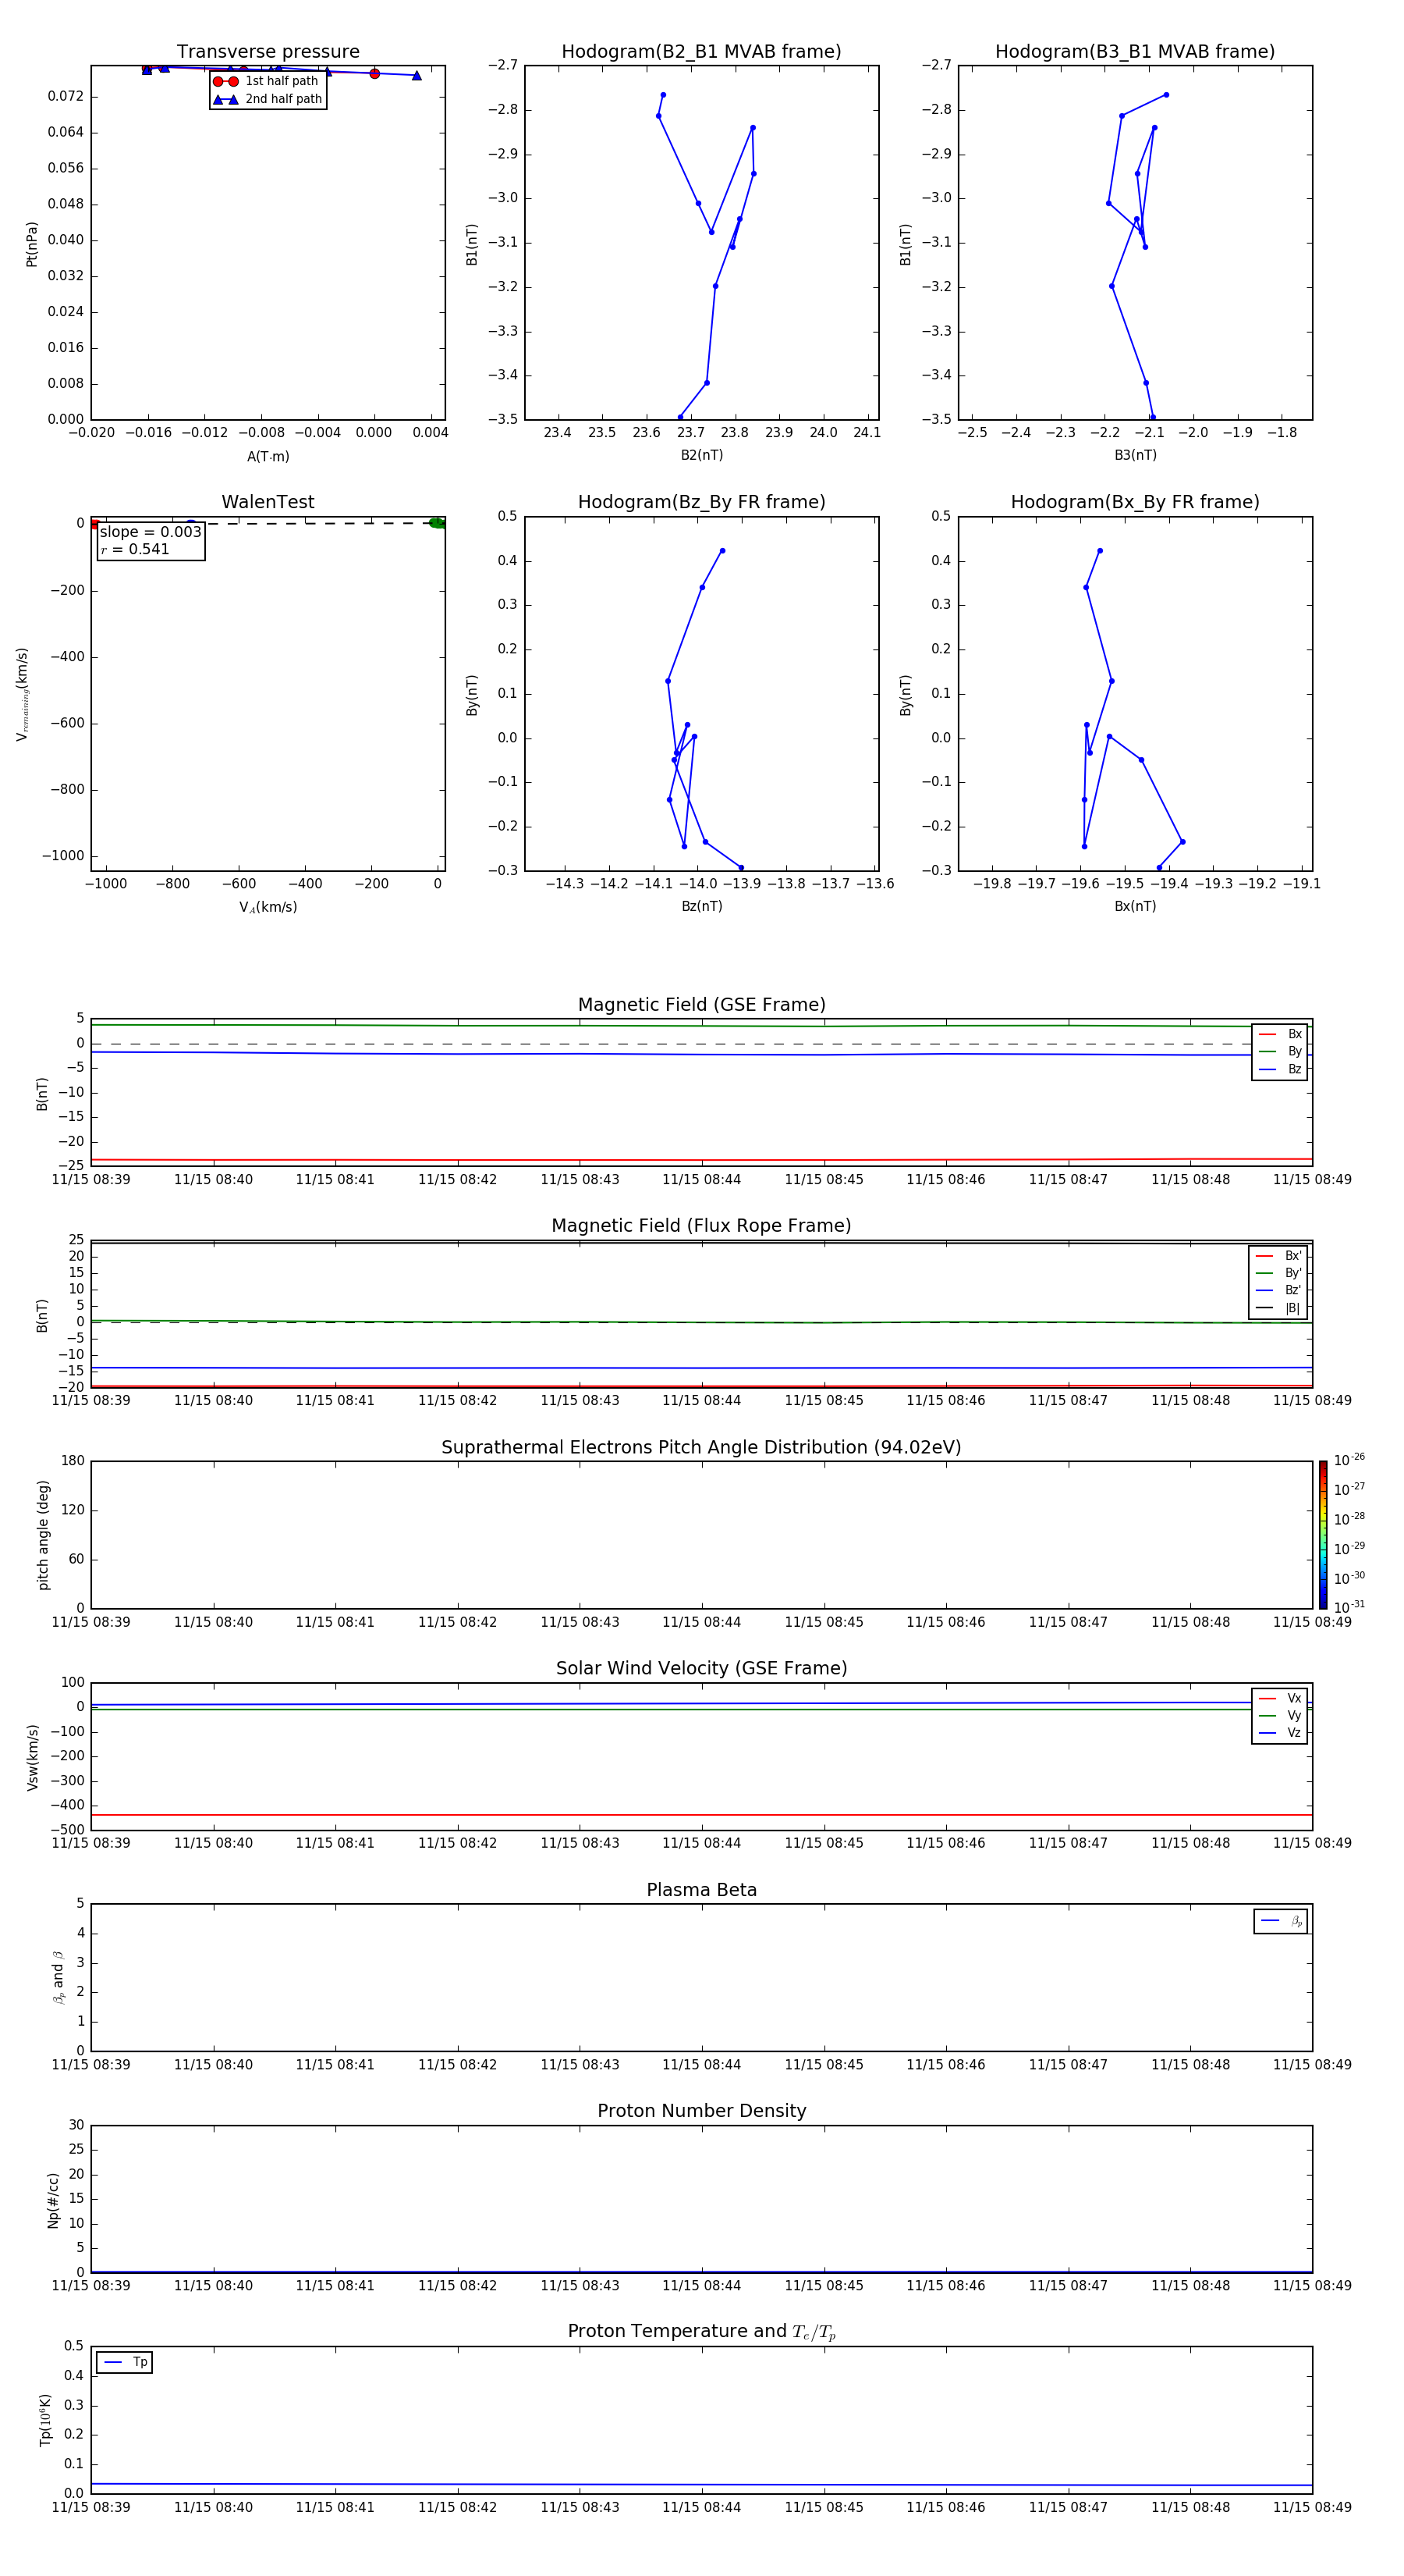Click the '2nd half path' legend entry
Viewport: 1404px width, 2576px height.
click(x=268, y=99)
